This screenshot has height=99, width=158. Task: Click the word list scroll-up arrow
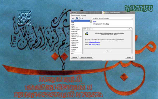click(x=91, y=21)
